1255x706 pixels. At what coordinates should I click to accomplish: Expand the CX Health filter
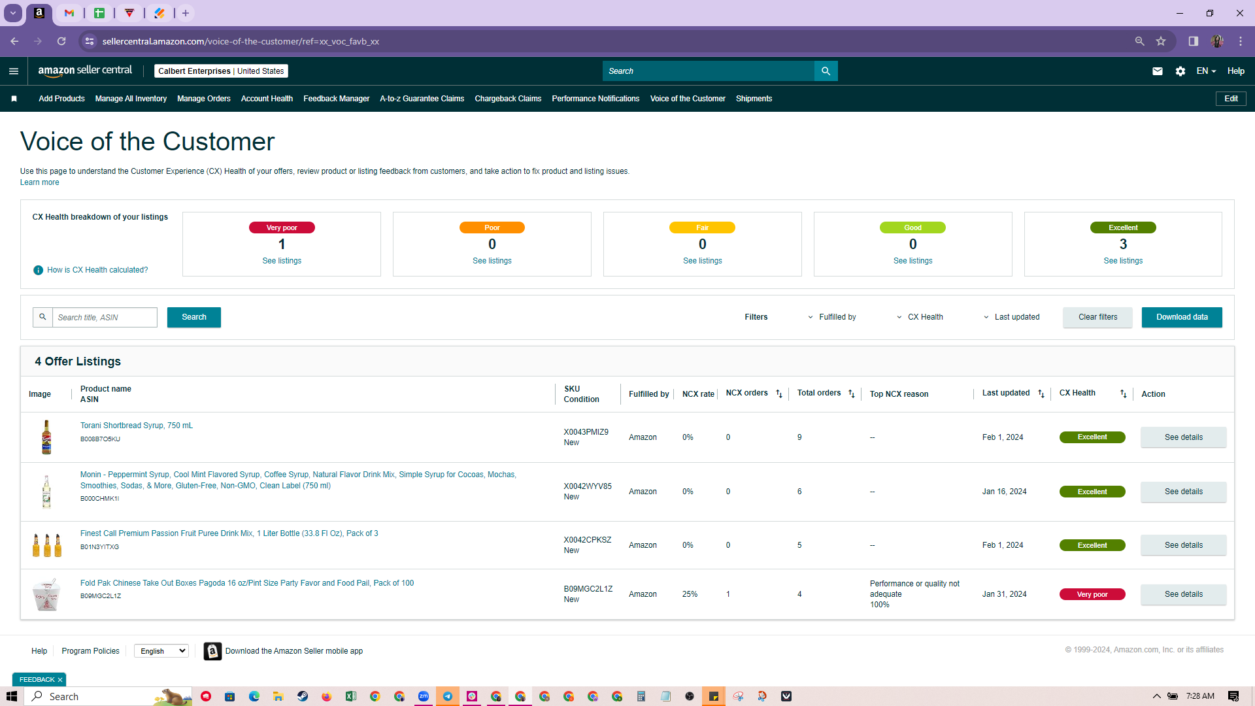point(920,317)
